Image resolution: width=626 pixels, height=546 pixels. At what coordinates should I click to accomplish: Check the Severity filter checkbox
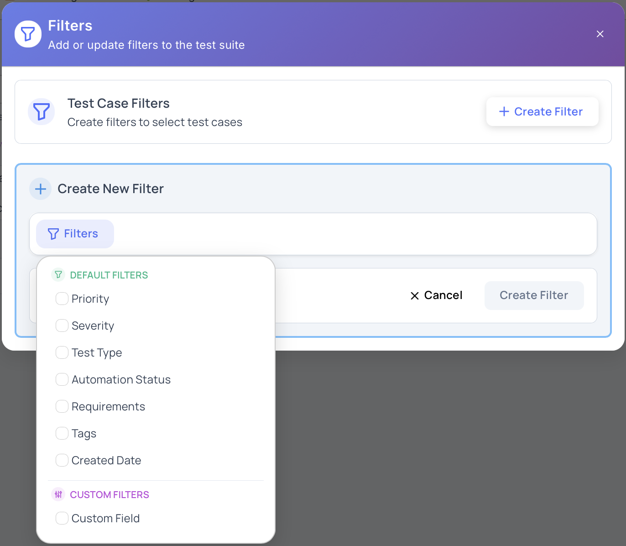pos(62,325)
